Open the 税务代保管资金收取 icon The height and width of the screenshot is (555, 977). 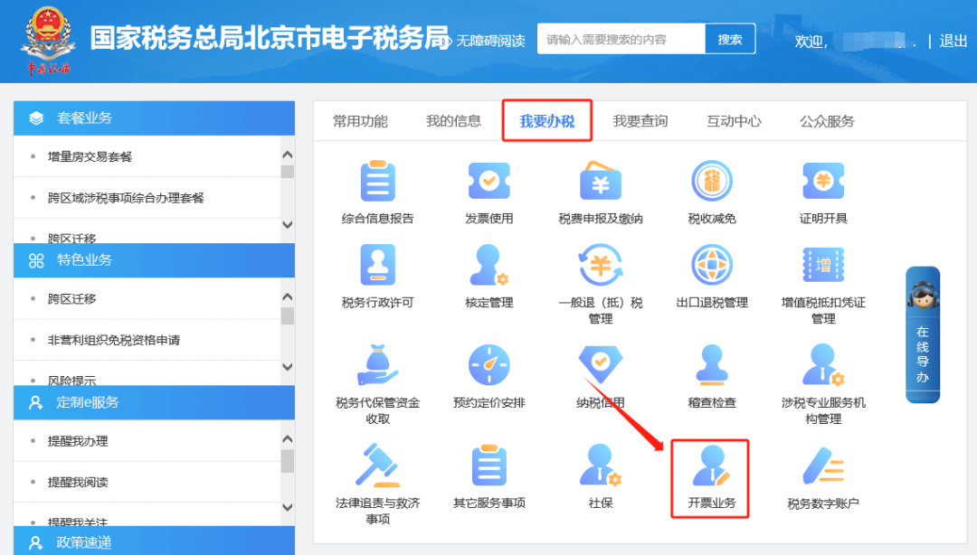377,364
